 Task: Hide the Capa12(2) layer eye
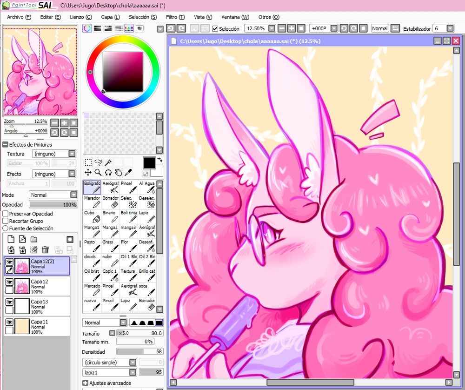click(9, 262)
